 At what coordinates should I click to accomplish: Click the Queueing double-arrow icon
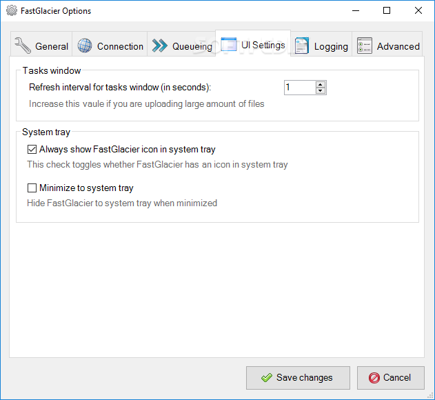(160, 46)
